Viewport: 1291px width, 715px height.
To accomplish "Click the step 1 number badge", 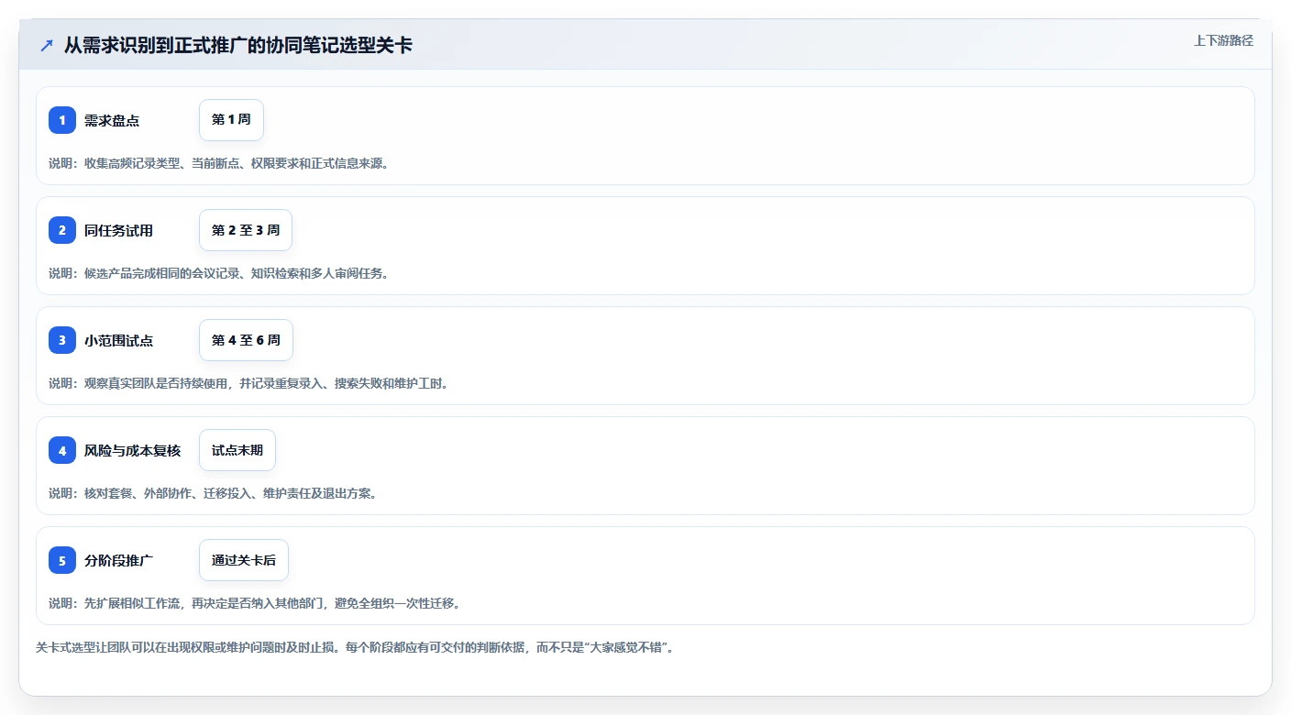I will [x=62, y=120].
